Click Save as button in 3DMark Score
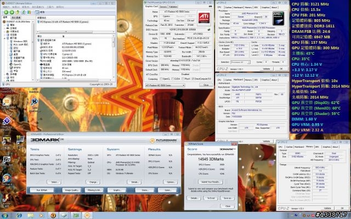The height and width of the screenshot is (219, 351). 228,198
